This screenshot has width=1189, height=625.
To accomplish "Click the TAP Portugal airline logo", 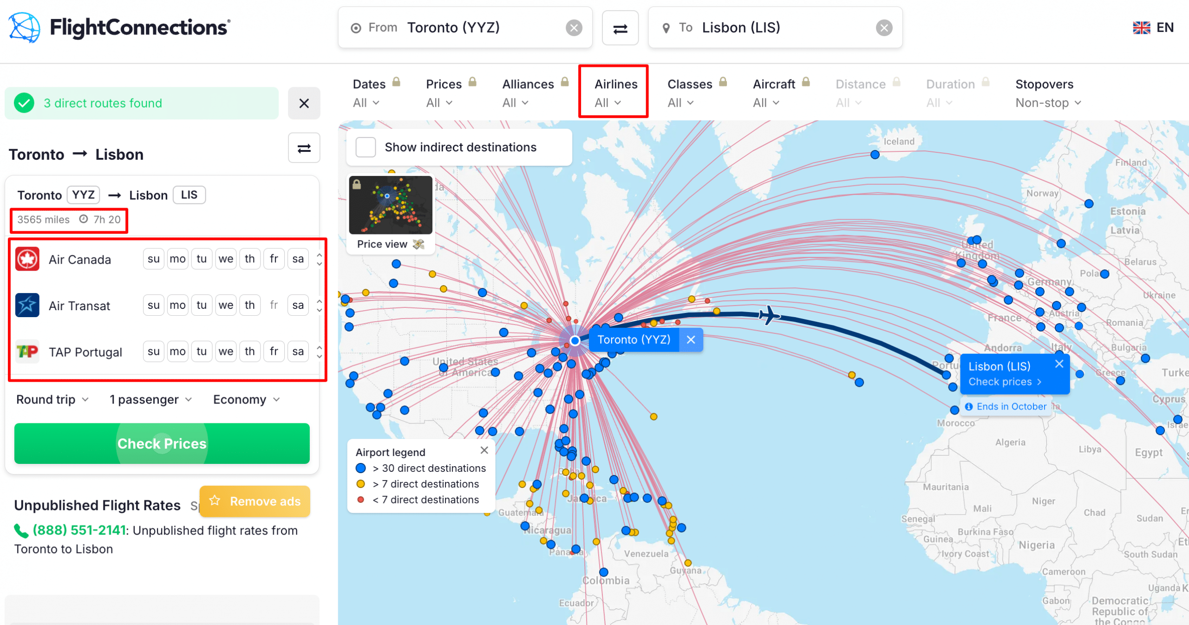I will [x=27, y=352].
